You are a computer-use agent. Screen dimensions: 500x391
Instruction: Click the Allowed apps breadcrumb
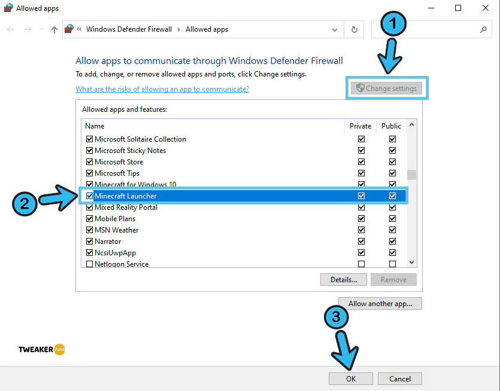207,29
